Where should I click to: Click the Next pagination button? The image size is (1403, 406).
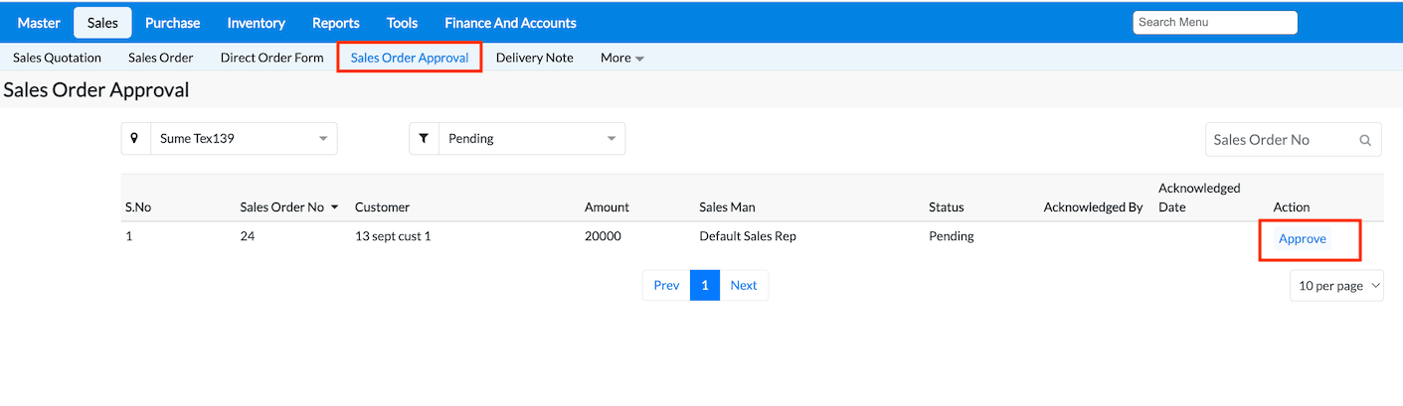(743, 286)
